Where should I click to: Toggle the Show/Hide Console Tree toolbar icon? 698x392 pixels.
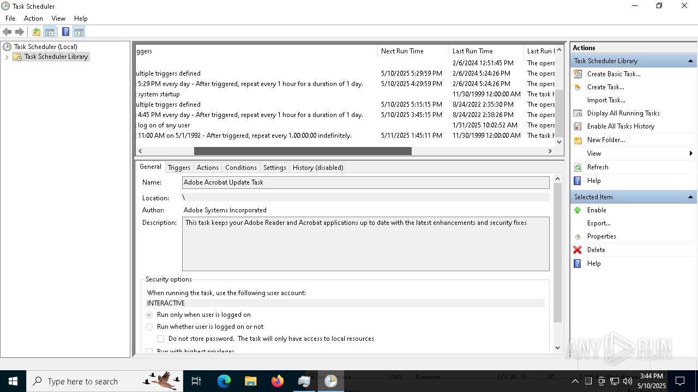[x=50, y=32]
